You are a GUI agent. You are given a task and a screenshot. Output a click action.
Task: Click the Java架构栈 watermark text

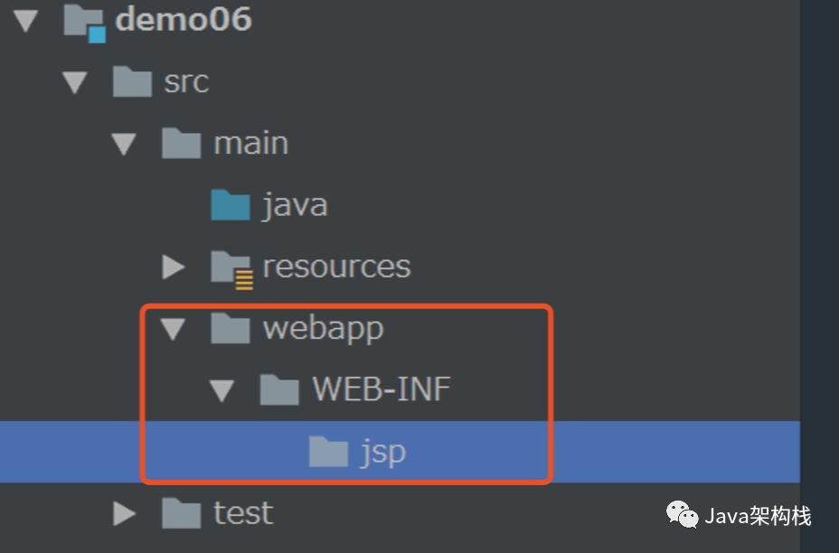tap(758, 516)
